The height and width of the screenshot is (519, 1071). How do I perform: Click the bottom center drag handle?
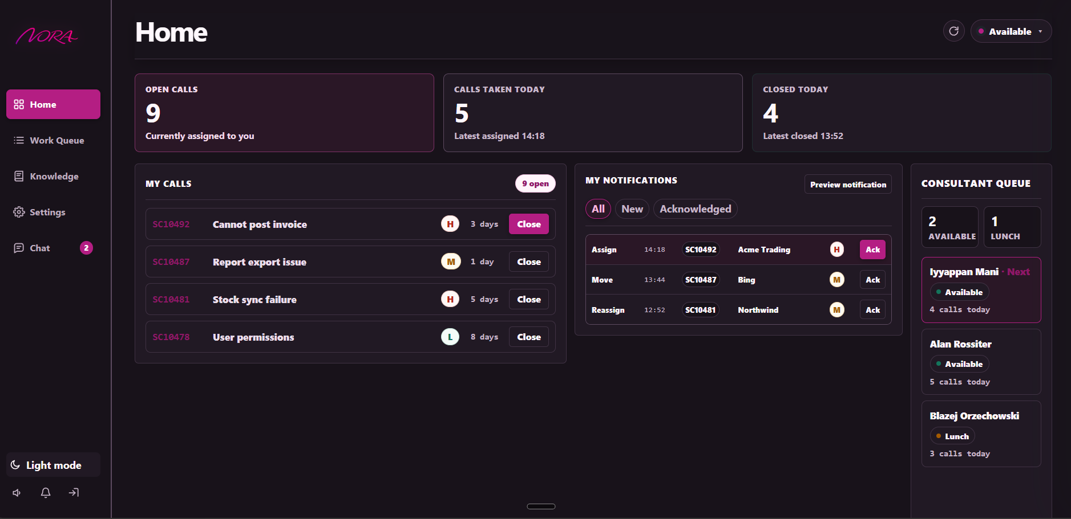coord(541,506)
